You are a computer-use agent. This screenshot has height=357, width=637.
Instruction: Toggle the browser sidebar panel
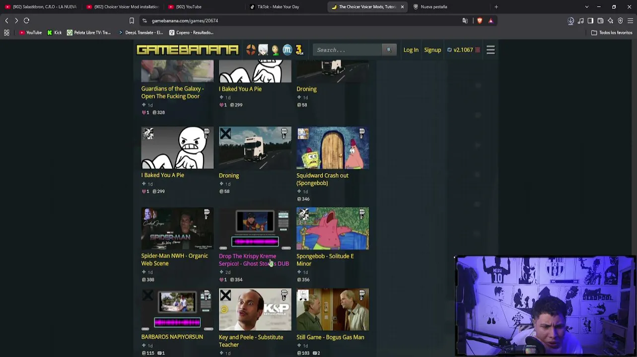(590, 21)
